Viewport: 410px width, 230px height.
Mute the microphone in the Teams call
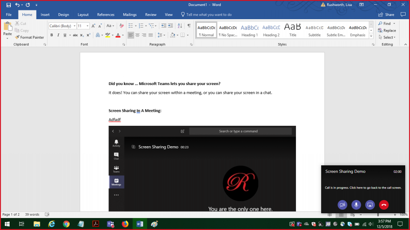(356, 205)
